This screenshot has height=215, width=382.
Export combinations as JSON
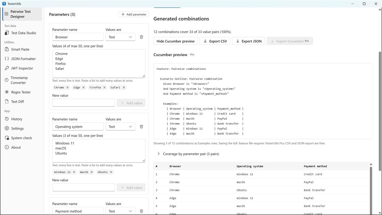[248, 41]
